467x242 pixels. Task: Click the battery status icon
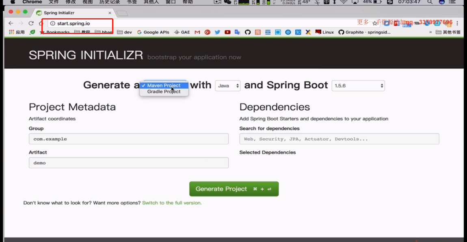[x=378, y=2]
